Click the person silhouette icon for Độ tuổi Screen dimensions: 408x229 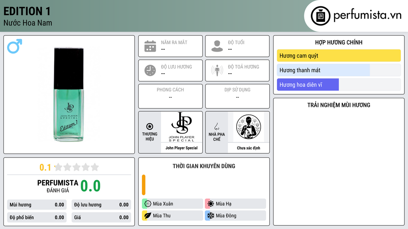217,46
